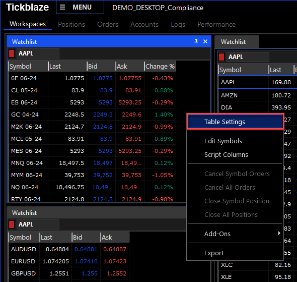The height and width of the screenshot is (282, 297).
Task: Select the RTY 06-24 row
Action: click(92, 198)
